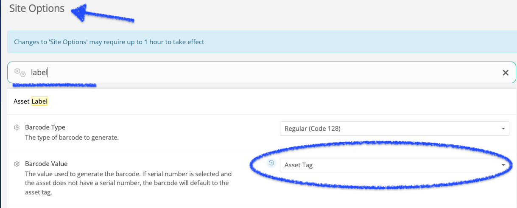Open the Barcode Type dropdown
This screenshot has height=208, width=517.
(394, 129)
